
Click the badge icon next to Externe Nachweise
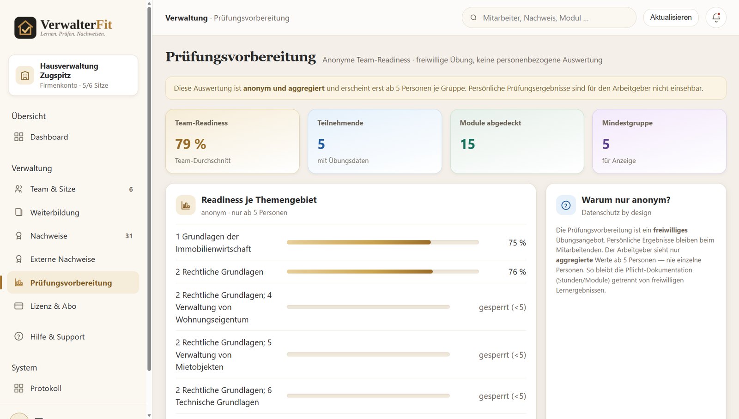click(19, 259)
